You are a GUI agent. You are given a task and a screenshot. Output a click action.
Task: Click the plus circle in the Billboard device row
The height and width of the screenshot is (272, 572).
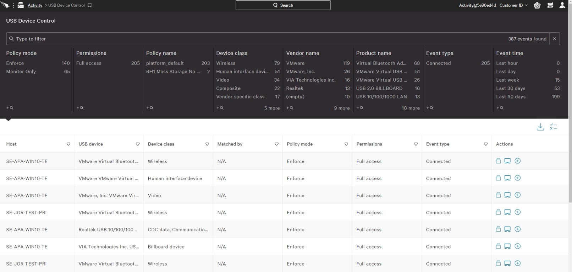(x=518, y=246)
